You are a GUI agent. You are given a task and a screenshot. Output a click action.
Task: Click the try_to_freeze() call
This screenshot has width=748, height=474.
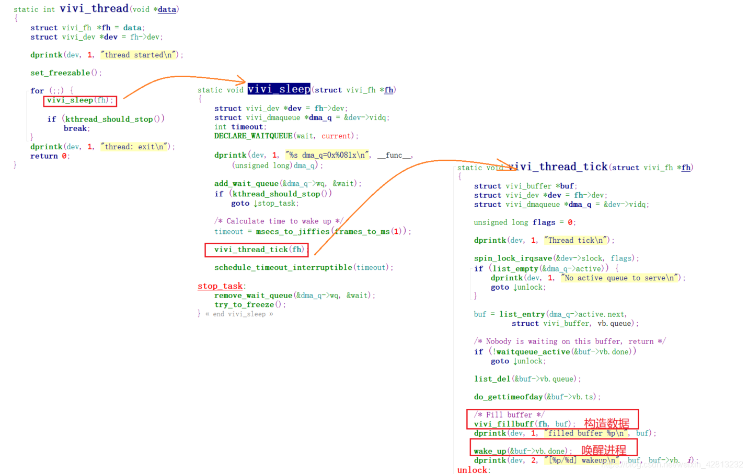pyautogui.click(x=250, y=305)
